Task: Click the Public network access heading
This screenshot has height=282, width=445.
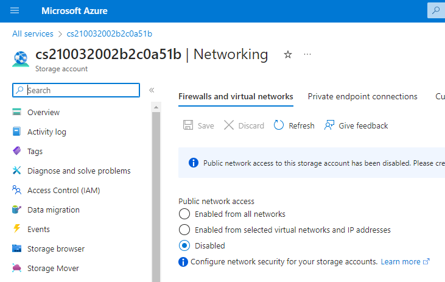Action: 216,201
